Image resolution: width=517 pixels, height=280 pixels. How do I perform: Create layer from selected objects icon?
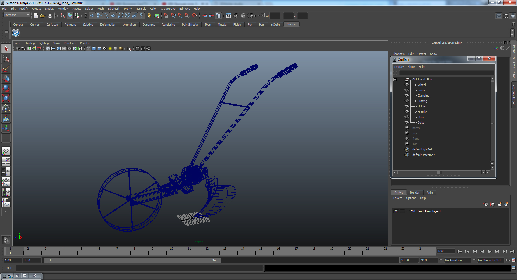click(x=506, y=204)
